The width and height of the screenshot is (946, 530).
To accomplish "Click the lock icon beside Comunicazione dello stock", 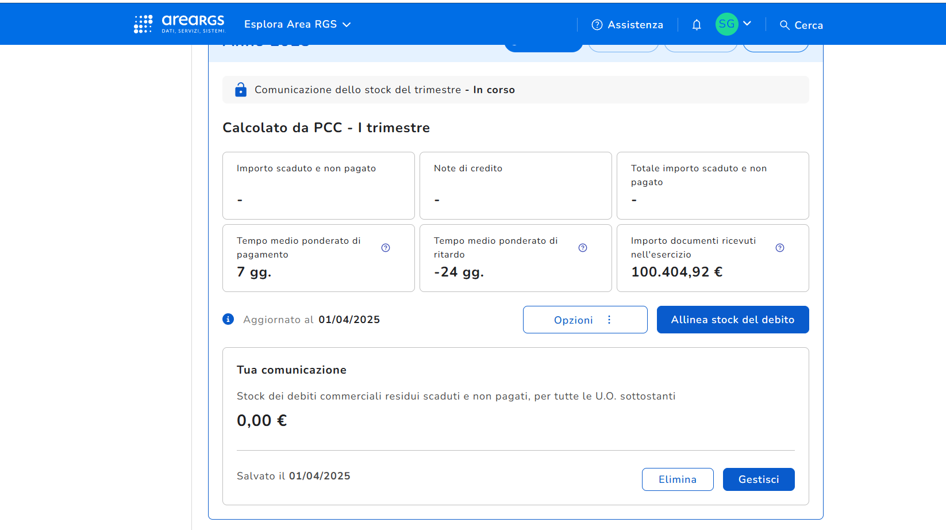I will pos(241,90).
